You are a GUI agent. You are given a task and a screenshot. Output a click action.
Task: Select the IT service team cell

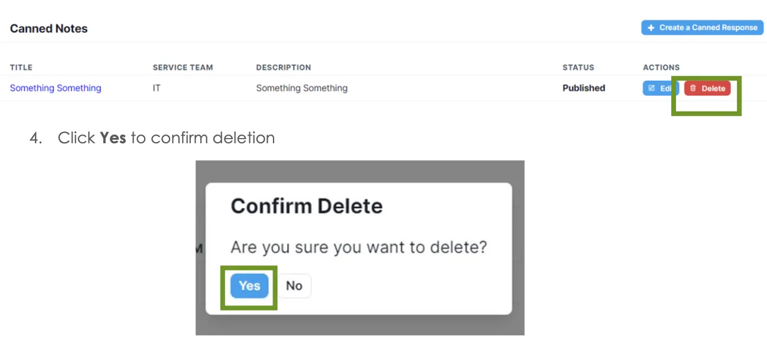tap(157, 88)
